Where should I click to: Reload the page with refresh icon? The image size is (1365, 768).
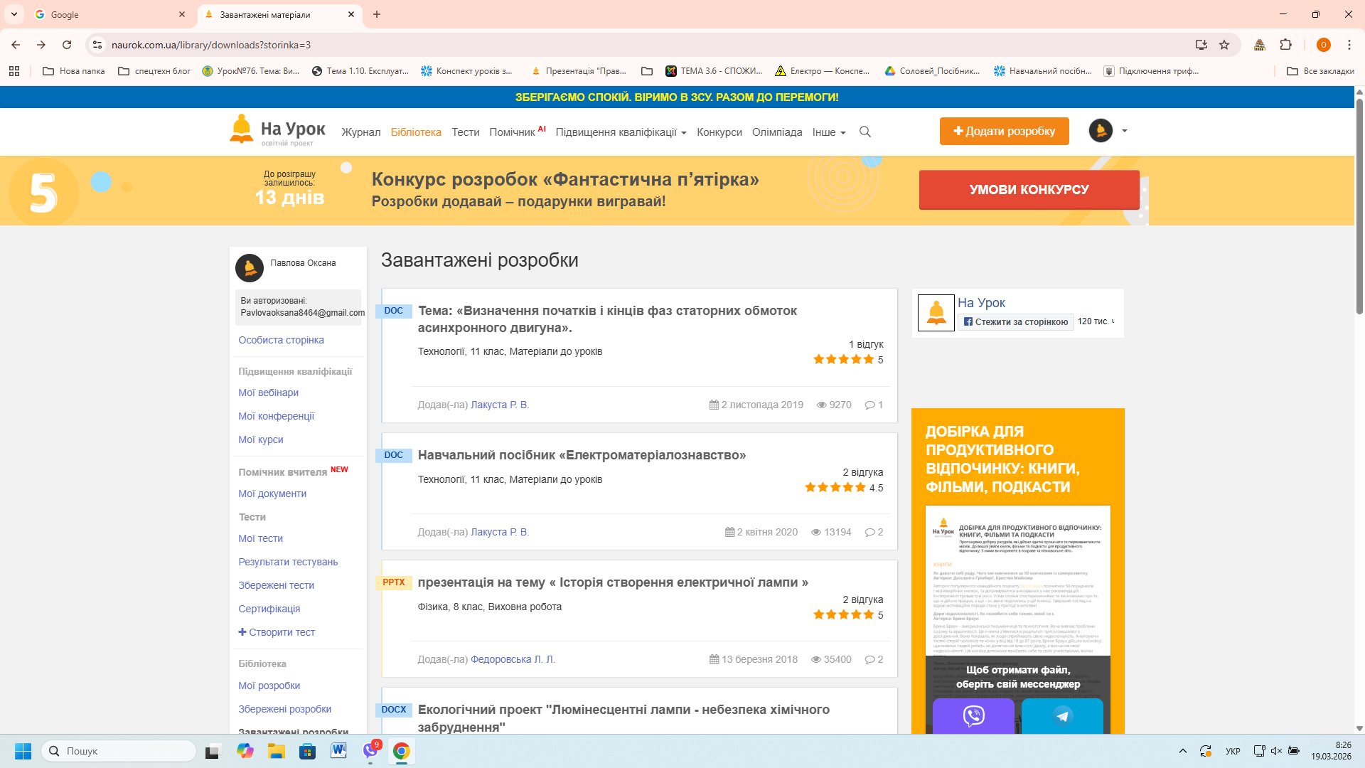(x=67, y=45)
